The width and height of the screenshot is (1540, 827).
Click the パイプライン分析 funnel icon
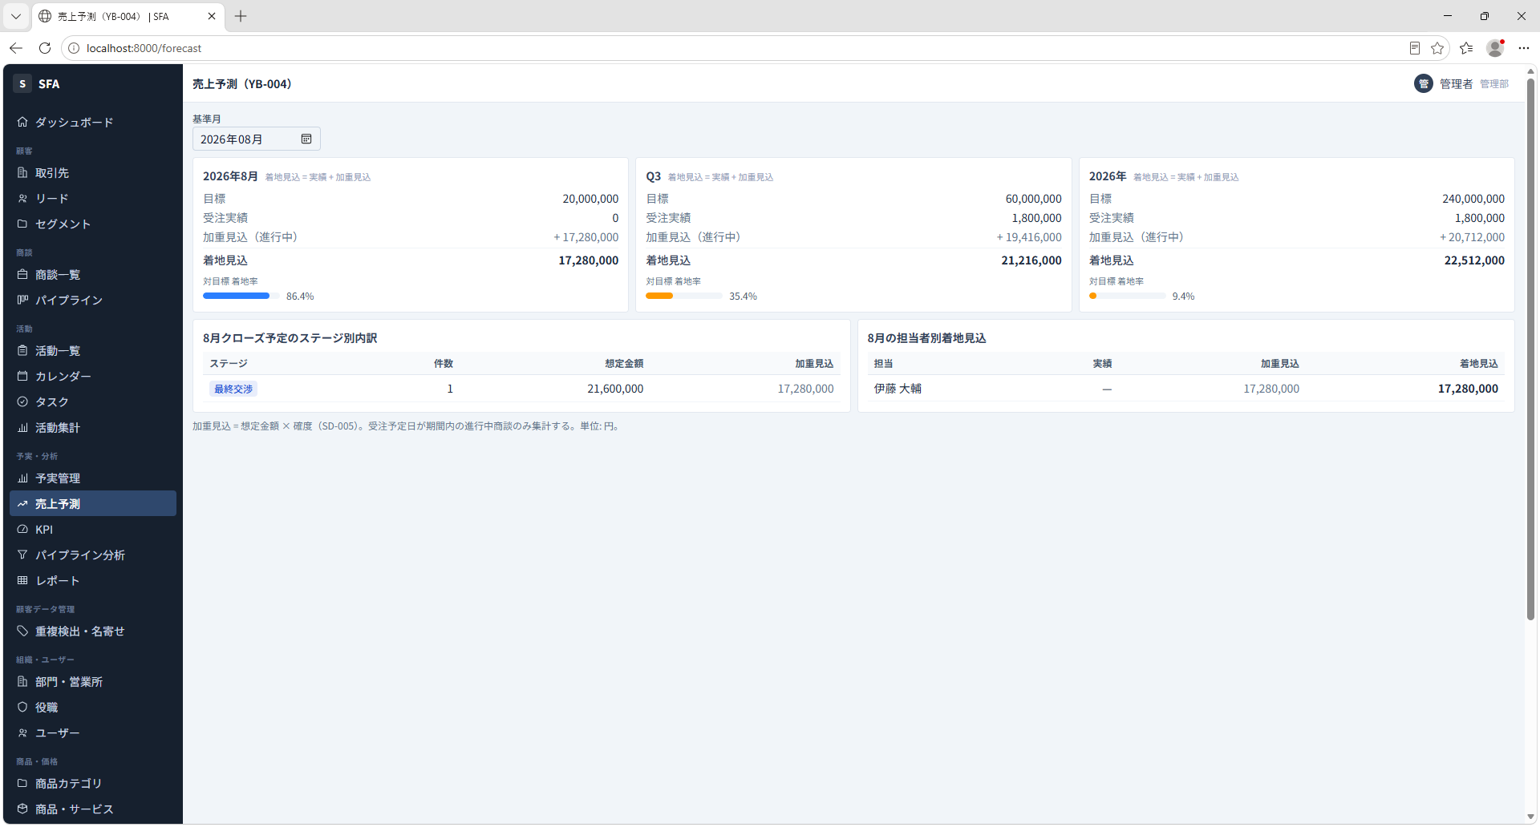(x=22, y=555)
